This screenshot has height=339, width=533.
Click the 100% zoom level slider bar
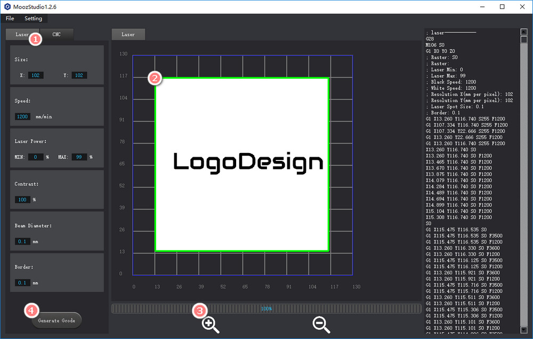click(266, 308)
